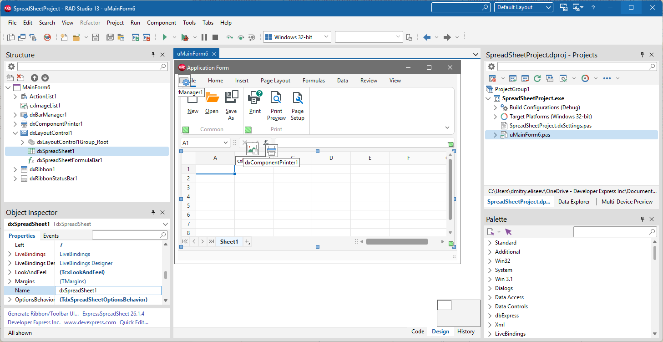
Task: Select SpreadSheetProject.dxSettings.pas file
Action: (550, 126)
